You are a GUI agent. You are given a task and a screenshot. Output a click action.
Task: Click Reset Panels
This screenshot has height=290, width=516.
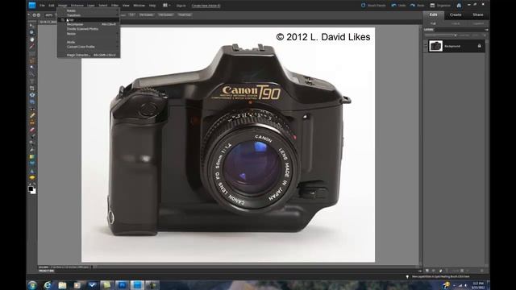tap(373, 6)
